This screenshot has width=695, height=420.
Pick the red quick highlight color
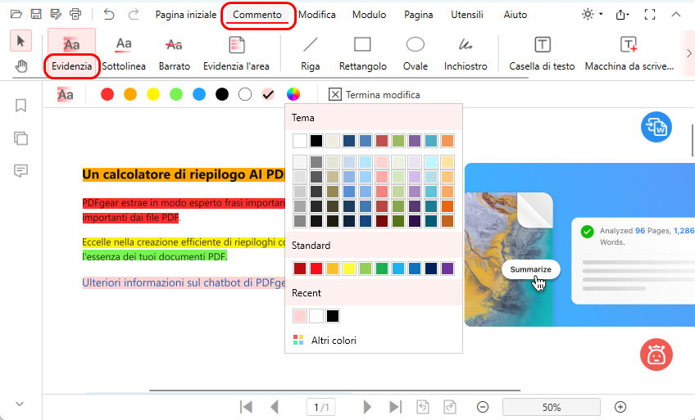107,94
